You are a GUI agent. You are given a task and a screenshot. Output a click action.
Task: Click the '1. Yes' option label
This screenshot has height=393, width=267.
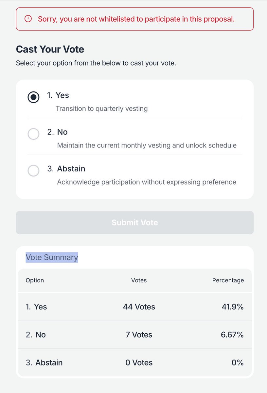tap(58, 95)
